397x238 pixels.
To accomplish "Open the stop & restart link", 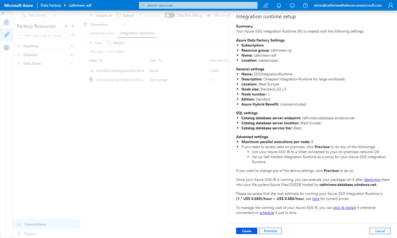I will pyautogui.click(x=344, y=208).
